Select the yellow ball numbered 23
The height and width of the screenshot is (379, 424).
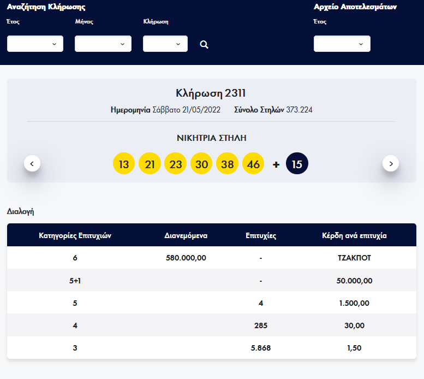[175, 164]
